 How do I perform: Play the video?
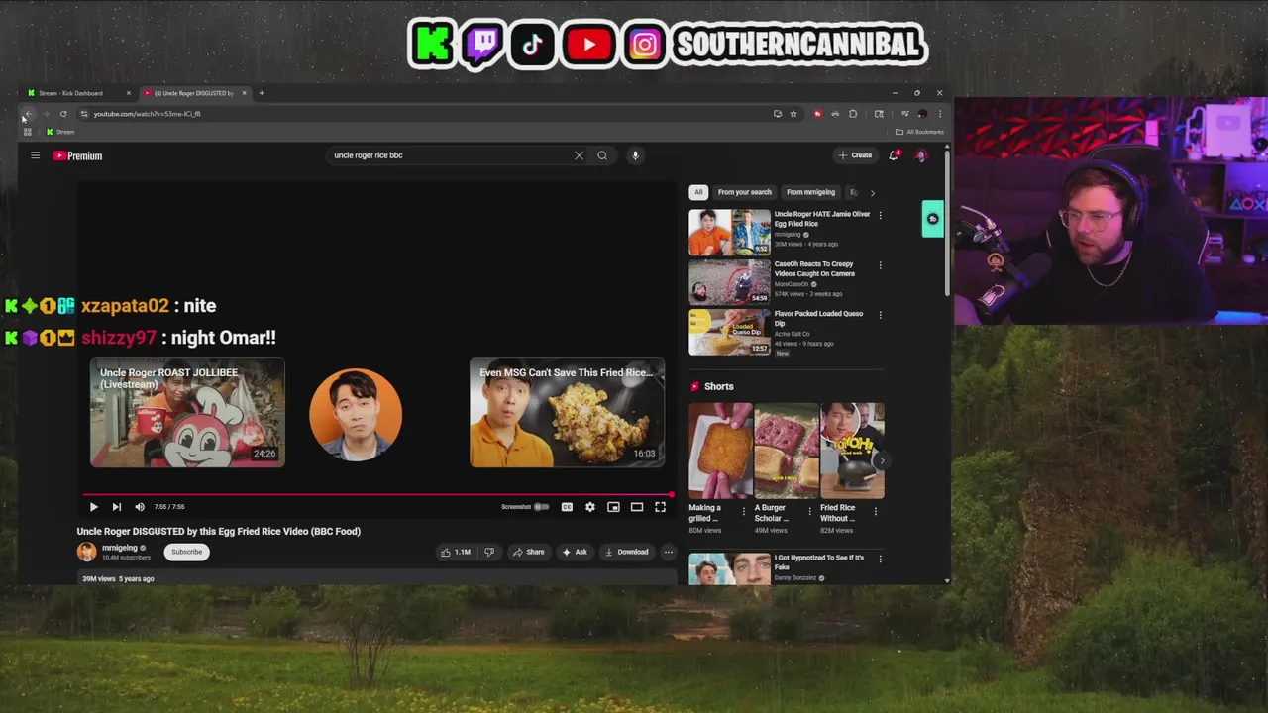[x=94, y=507]
